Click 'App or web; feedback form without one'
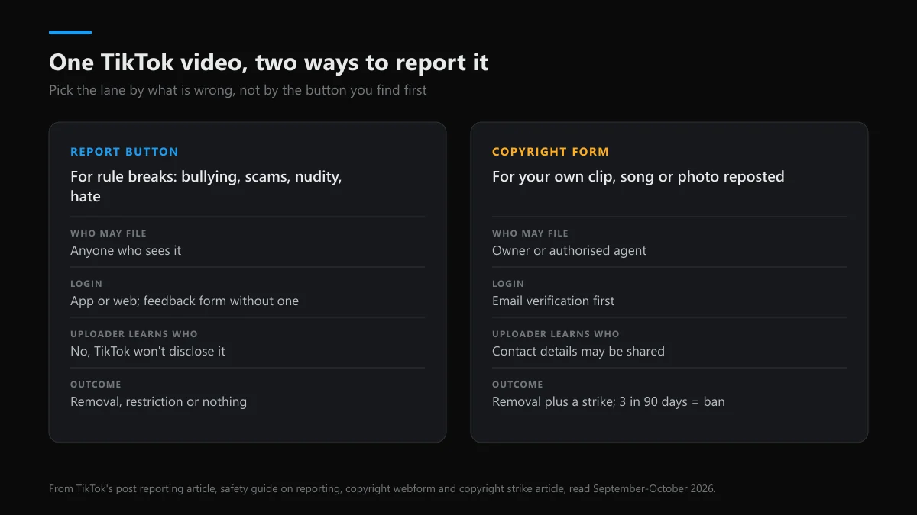 point(184,301)
